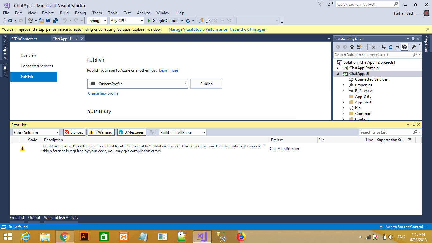Click the Solution Explorer search magnifier icon
Viewport: 432px width, 243px height.
(415, 55)
